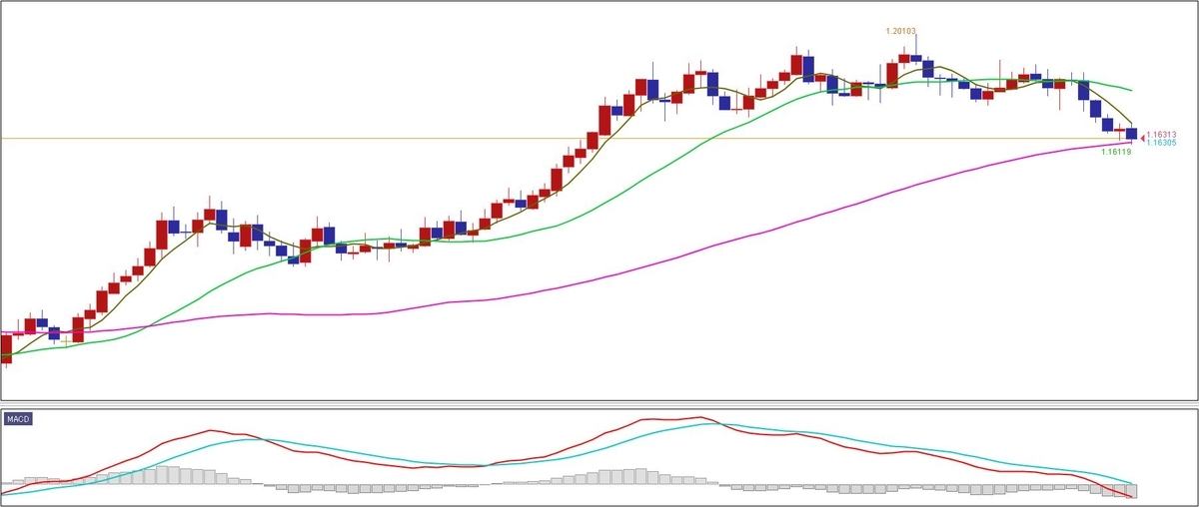The image size is (1199, 507).
Task: Click the pink current-price arrow marker
Action: tap(1142, 137)
